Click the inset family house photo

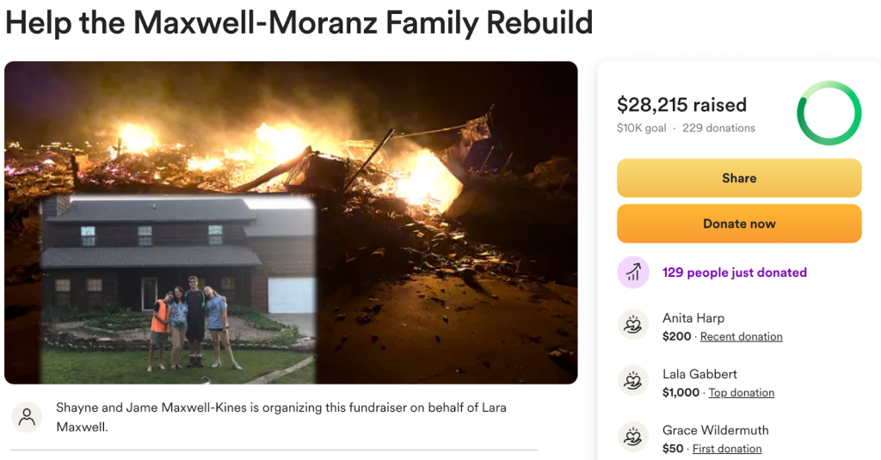pos(179,288)
